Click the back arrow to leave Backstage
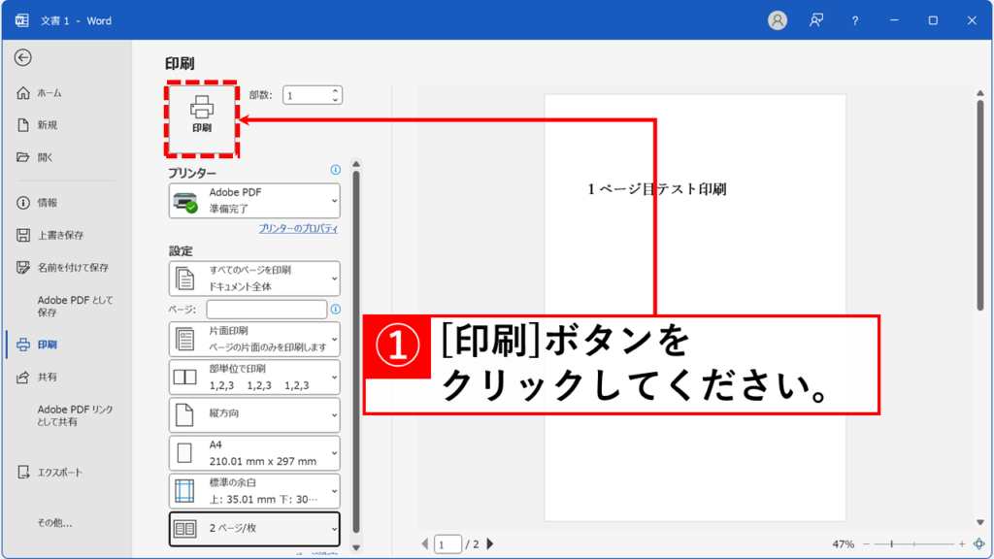 (x=23, y=57)
